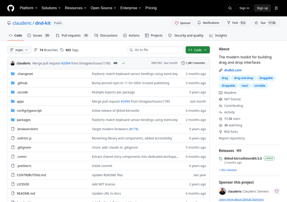
Task: Expand the Resources dropdown menu
Action: [75, 8]
